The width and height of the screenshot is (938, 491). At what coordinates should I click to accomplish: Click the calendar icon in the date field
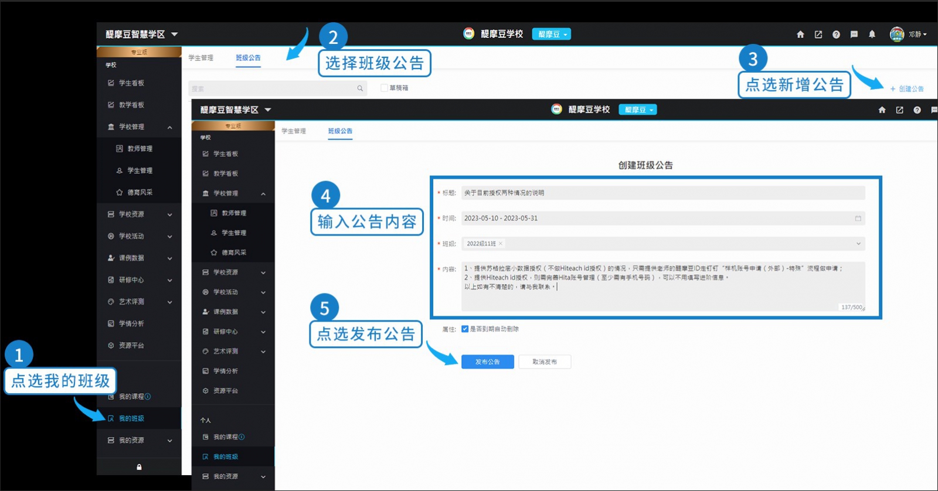pyautogui.click(x=858, y=219)
